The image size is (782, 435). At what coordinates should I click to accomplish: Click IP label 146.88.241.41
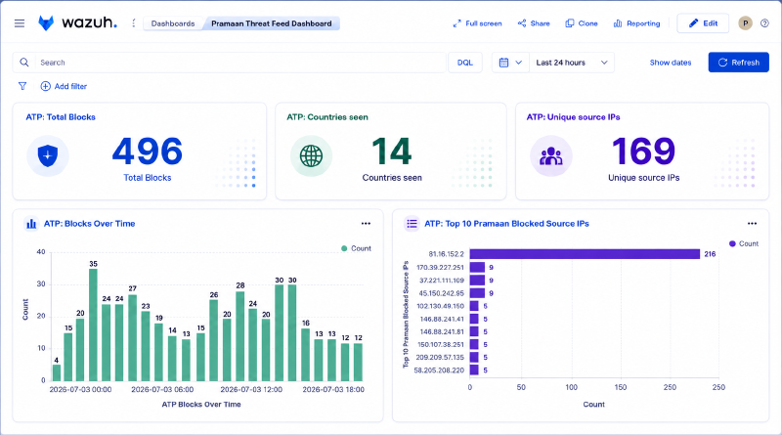point(442,319)
